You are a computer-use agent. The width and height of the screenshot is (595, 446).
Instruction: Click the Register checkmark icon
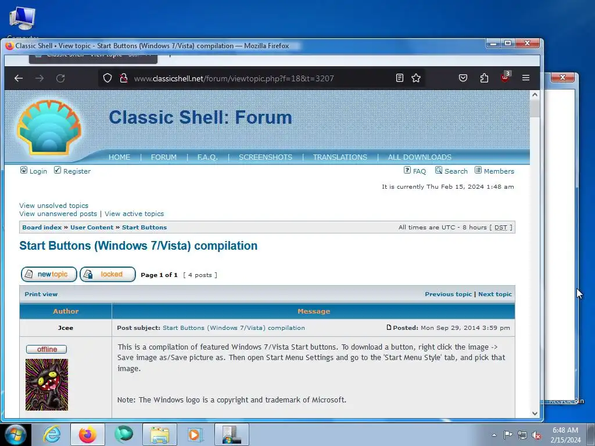(58, 170)
